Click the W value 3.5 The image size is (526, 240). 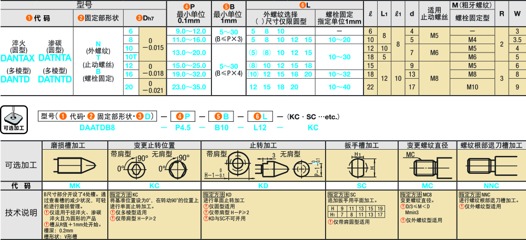[x=517, y=40]
